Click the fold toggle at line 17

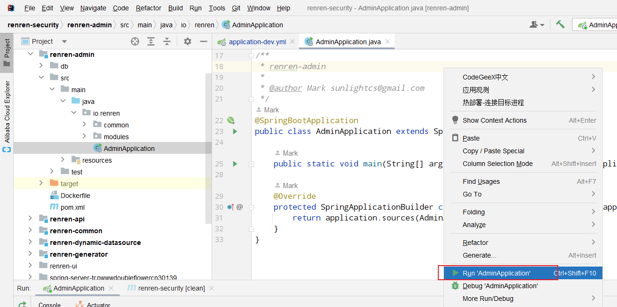pos(252,55)
